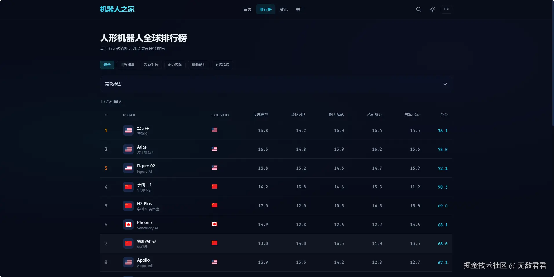Image resolution: width=554 pixels, height=277 pixels.
Task: Switch language with EN button
Action: tap(447, 9)
